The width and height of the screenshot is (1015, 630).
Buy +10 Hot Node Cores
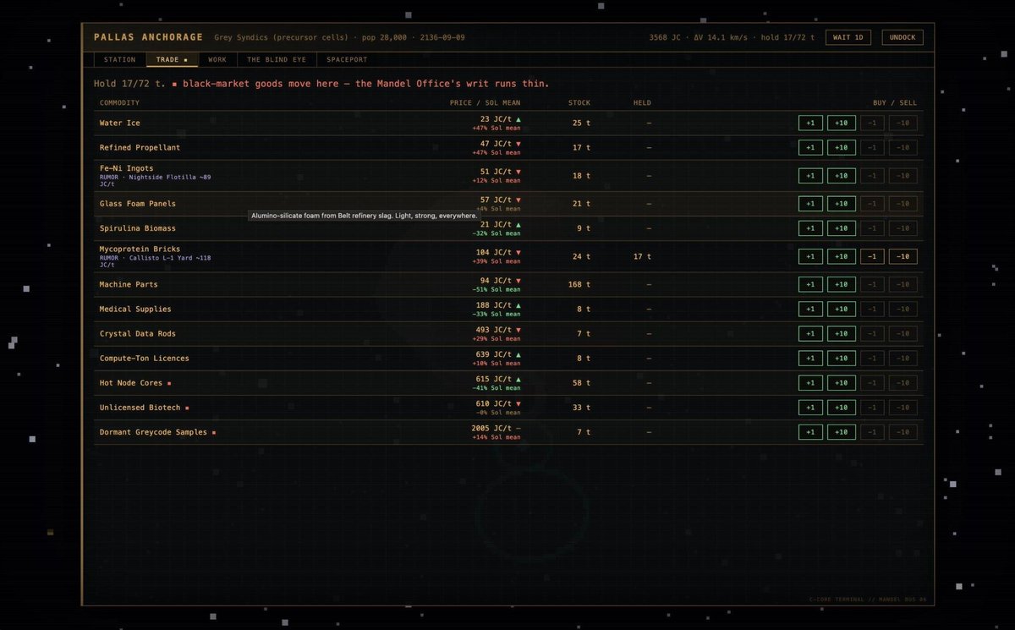click(842, 382)
